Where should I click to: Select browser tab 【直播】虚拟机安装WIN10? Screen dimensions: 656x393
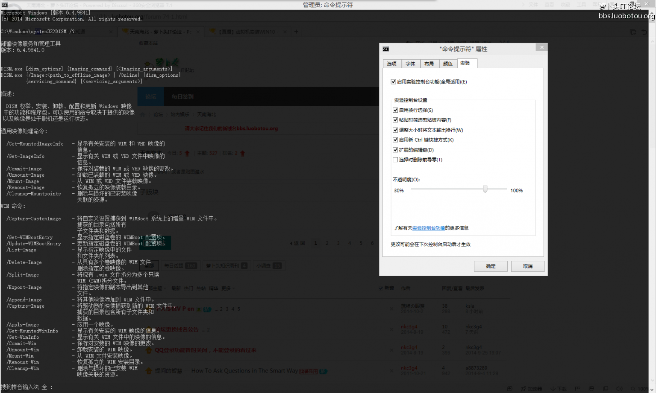pyautogui.click(x=247, y=32)
